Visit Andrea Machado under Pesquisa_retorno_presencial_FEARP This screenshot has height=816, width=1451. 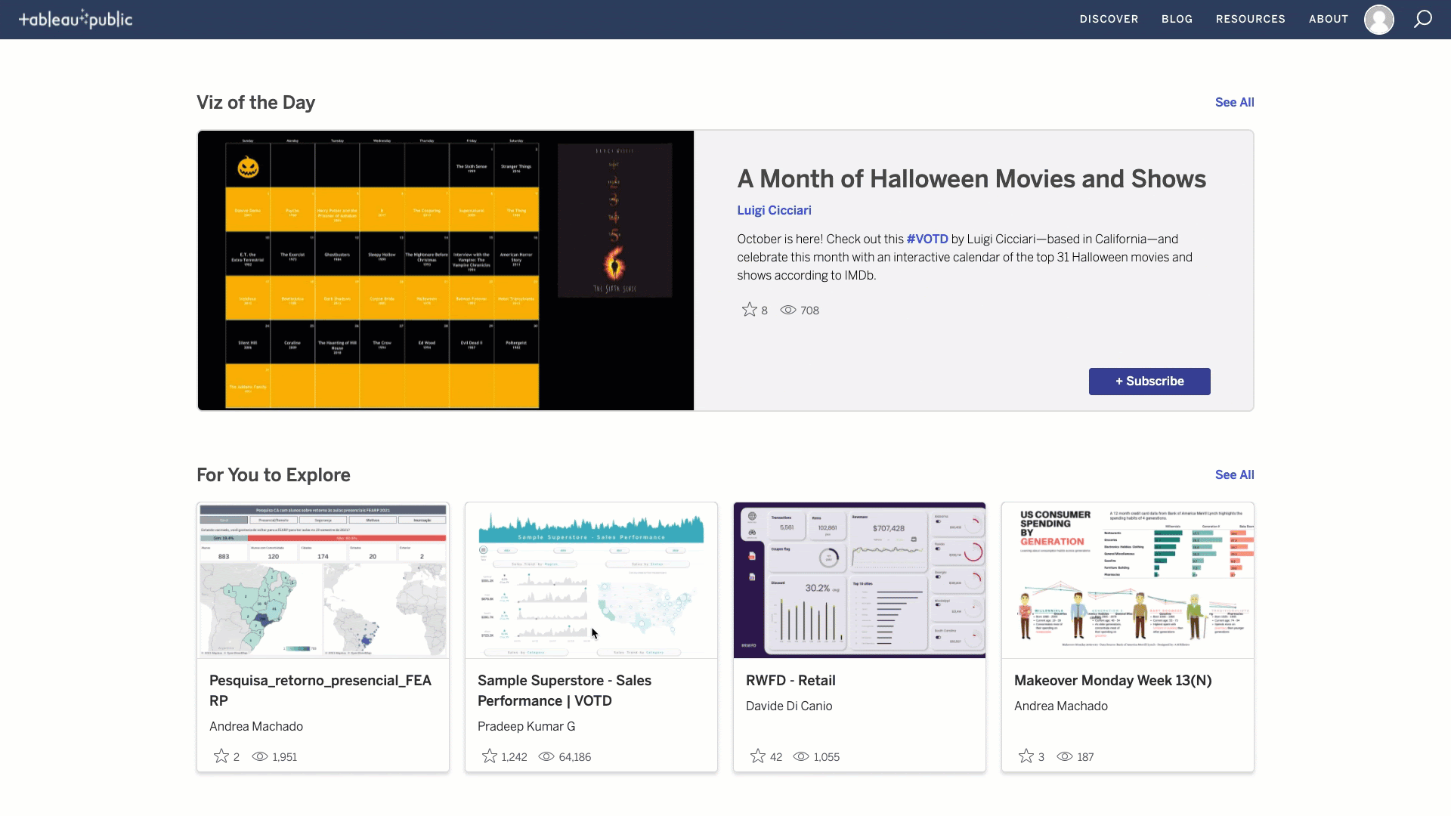tap(256, 726)
